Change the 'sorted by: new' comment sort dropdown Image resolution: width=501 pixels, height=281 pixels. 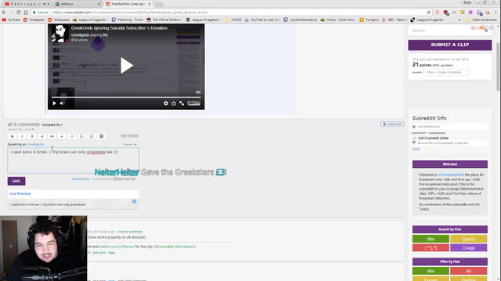[x=21, y=130]
